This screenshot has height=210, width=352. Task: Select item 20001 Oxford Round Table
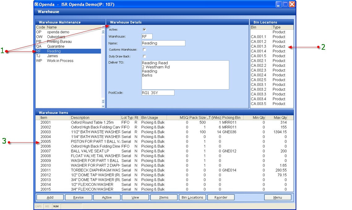164,122
